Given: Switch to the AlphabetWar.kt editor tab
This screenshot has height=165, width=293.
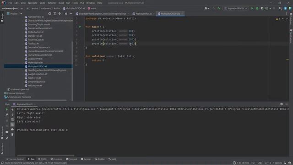Looking at the screenshot, I should (143, 14).
